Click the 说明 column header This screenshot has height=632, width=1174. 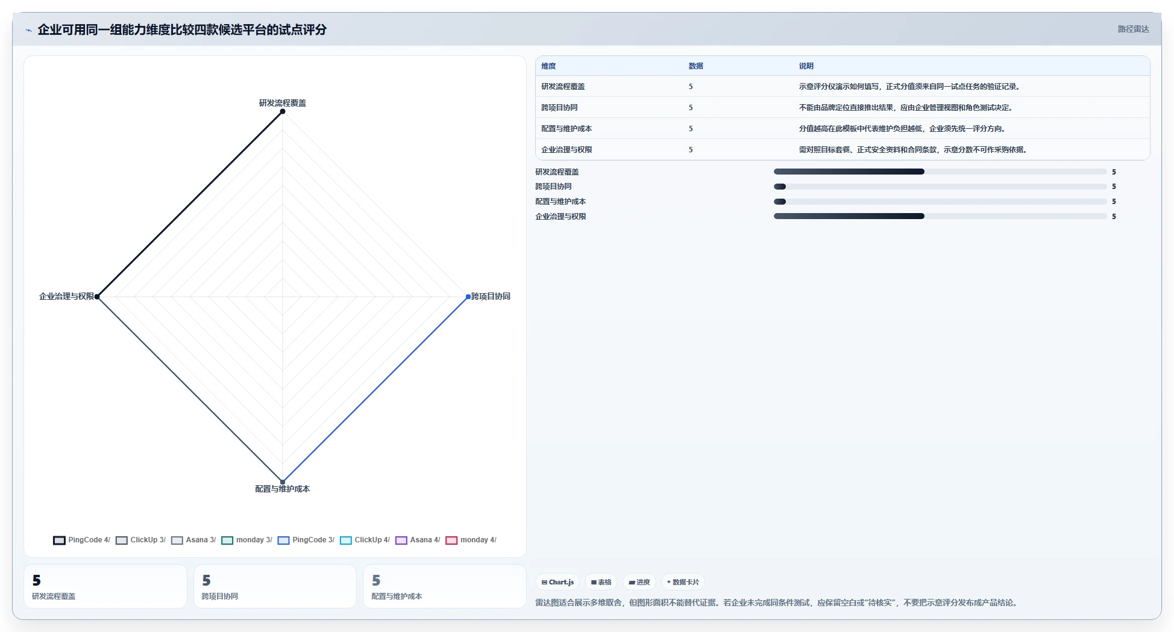point(806,66)
